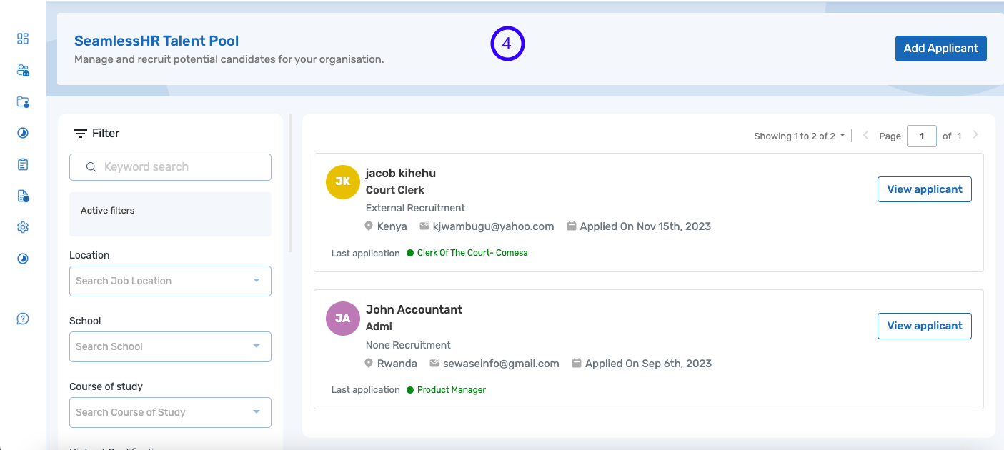The height and width of the screenshot is (450, 1004).
Task: View applicant jacob kihehu
Action: point(925,189)
